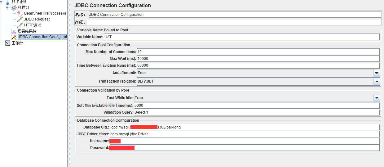Click the Validation Query field
Viewport: 384px width, 167px height.
click(256, 112)
